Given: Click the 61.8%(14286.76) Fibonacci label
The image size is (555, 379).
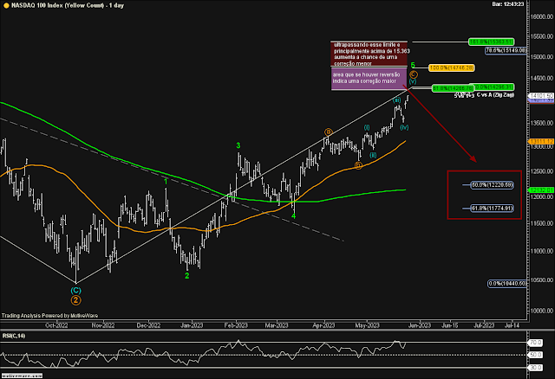Looking at the screenshot, I should pos(453,88).
